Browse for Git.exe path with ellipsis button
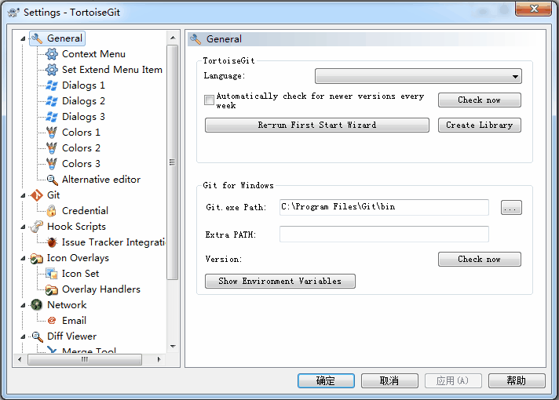 click(x=511, y=207)
